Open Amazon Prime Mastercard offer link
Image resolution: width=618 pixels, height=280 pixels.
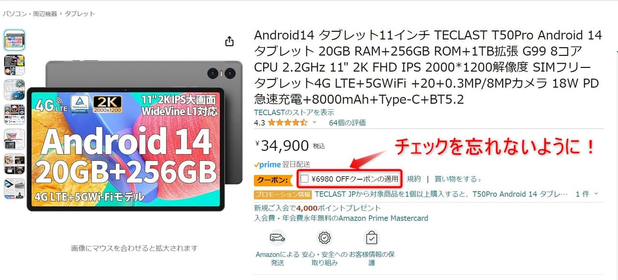pyautogui.click(x=341, y=218)
